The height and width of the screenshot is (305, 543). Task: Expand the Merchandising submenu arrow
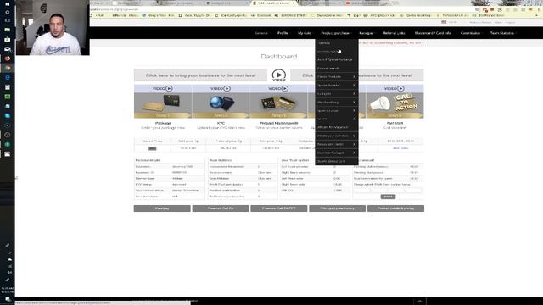pyautogui.click(x=354, y=102)
